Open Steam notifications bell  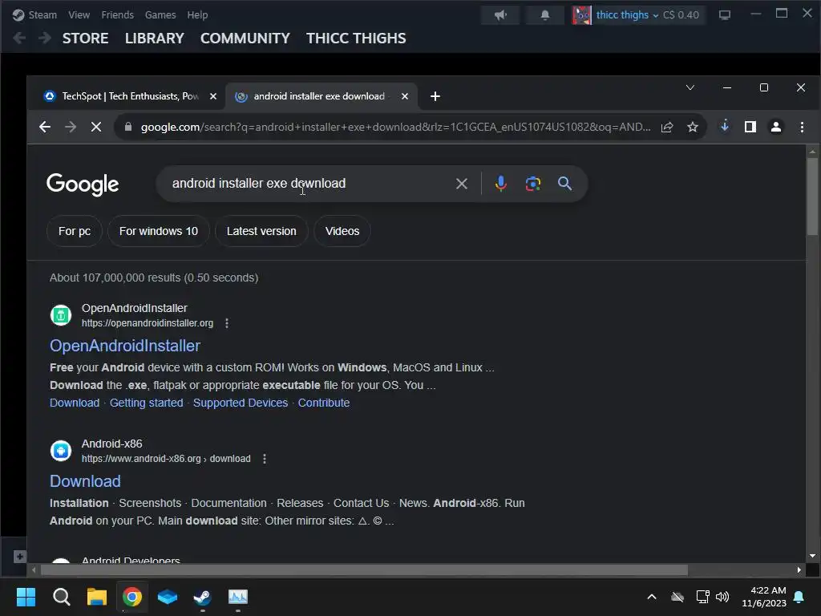pos(545,15)
